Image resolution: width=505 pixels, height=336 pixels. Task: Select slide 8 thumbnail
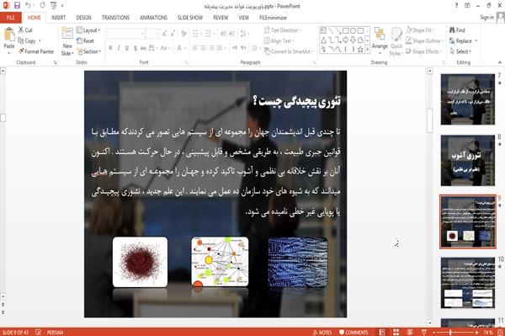[468, 161]
